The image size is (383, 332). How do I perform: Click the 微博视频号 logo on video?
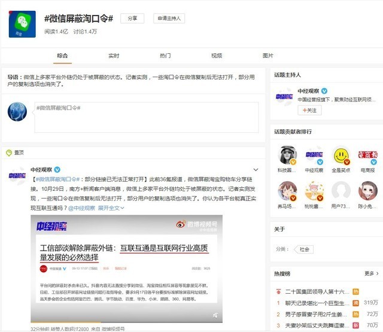(x=197, y=224)
